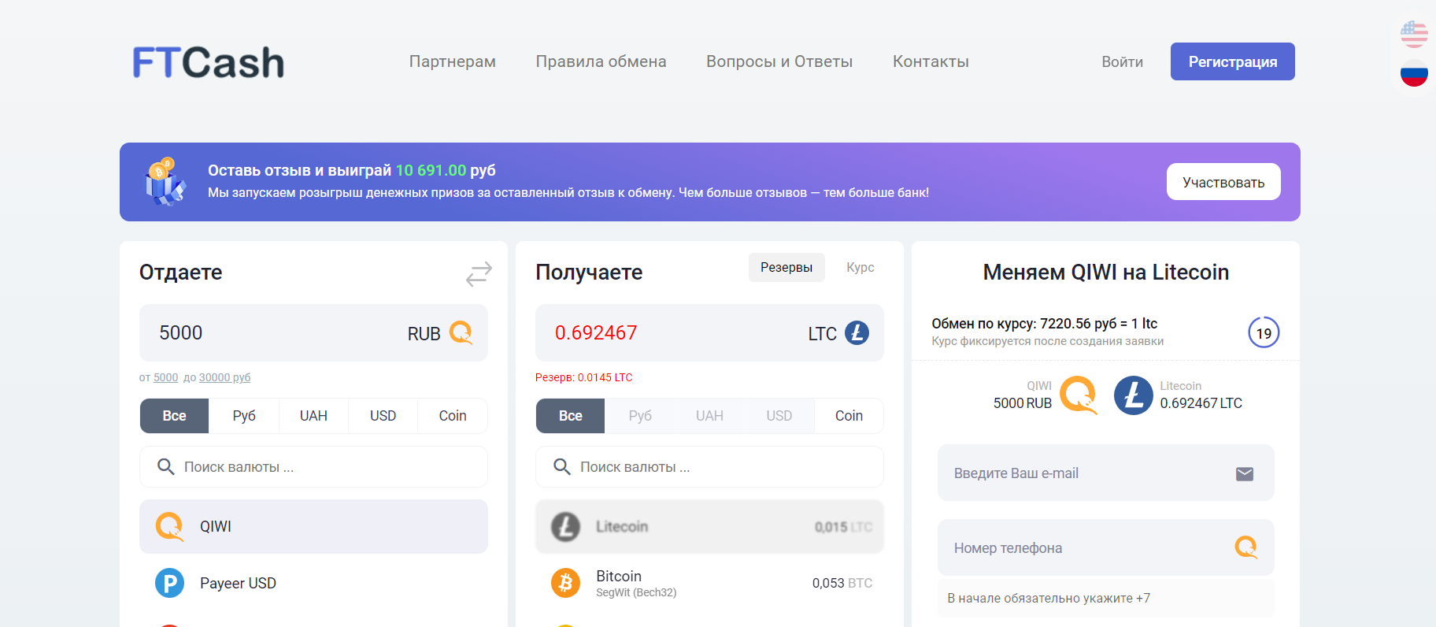The image size is (1436, 627).
Task: Click the Обмен по курсу rate text
Action: pyautogui.click(x=1044, y=324)
